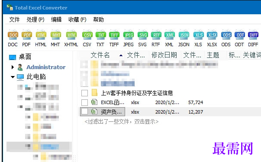Select the EXCEL函... file name
The height and width of the screenshot is (162, 261).
[113, 102]
